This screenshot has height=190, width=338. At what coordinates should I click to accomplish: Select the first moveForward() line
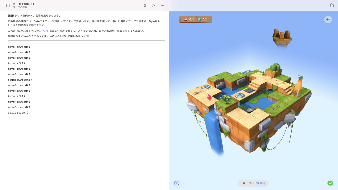click(x=19, y=47)
